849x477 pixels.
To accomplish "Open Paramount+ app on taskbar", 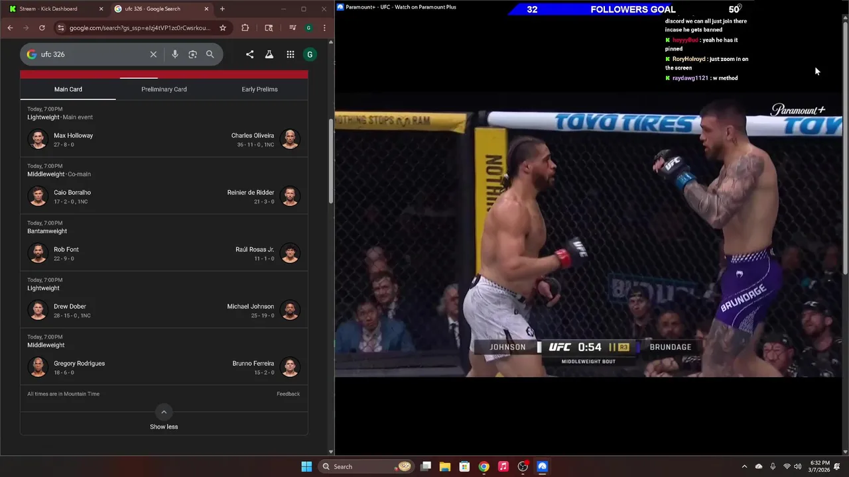I will coord(542,466).
